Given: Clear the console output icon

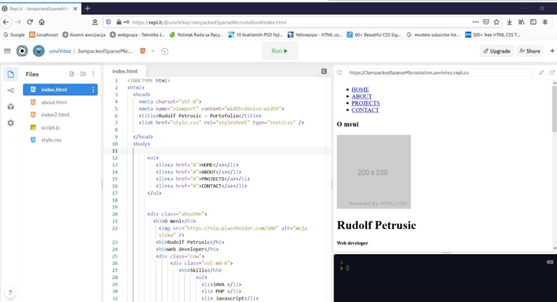Looking at the screenshot, I should click(x=549, y=262).
